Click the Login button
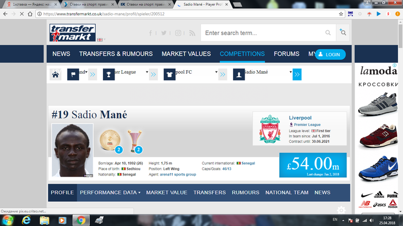 330,55
